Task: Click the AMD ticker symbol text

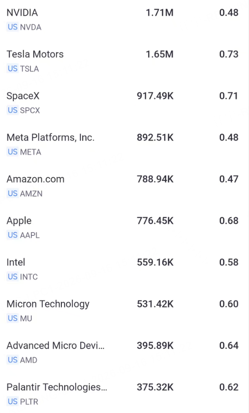Action: 29,360
